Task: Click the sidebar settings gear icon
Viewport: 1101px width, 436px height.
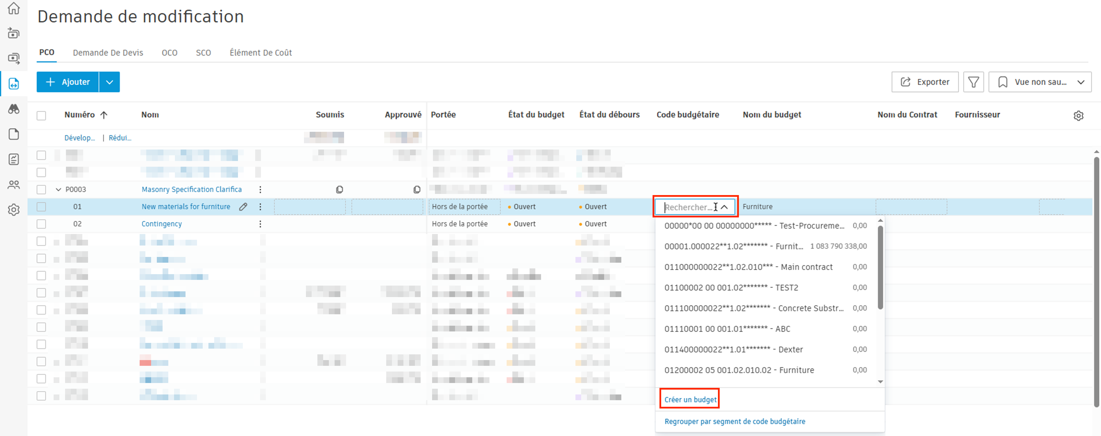Action: (14, 210)
